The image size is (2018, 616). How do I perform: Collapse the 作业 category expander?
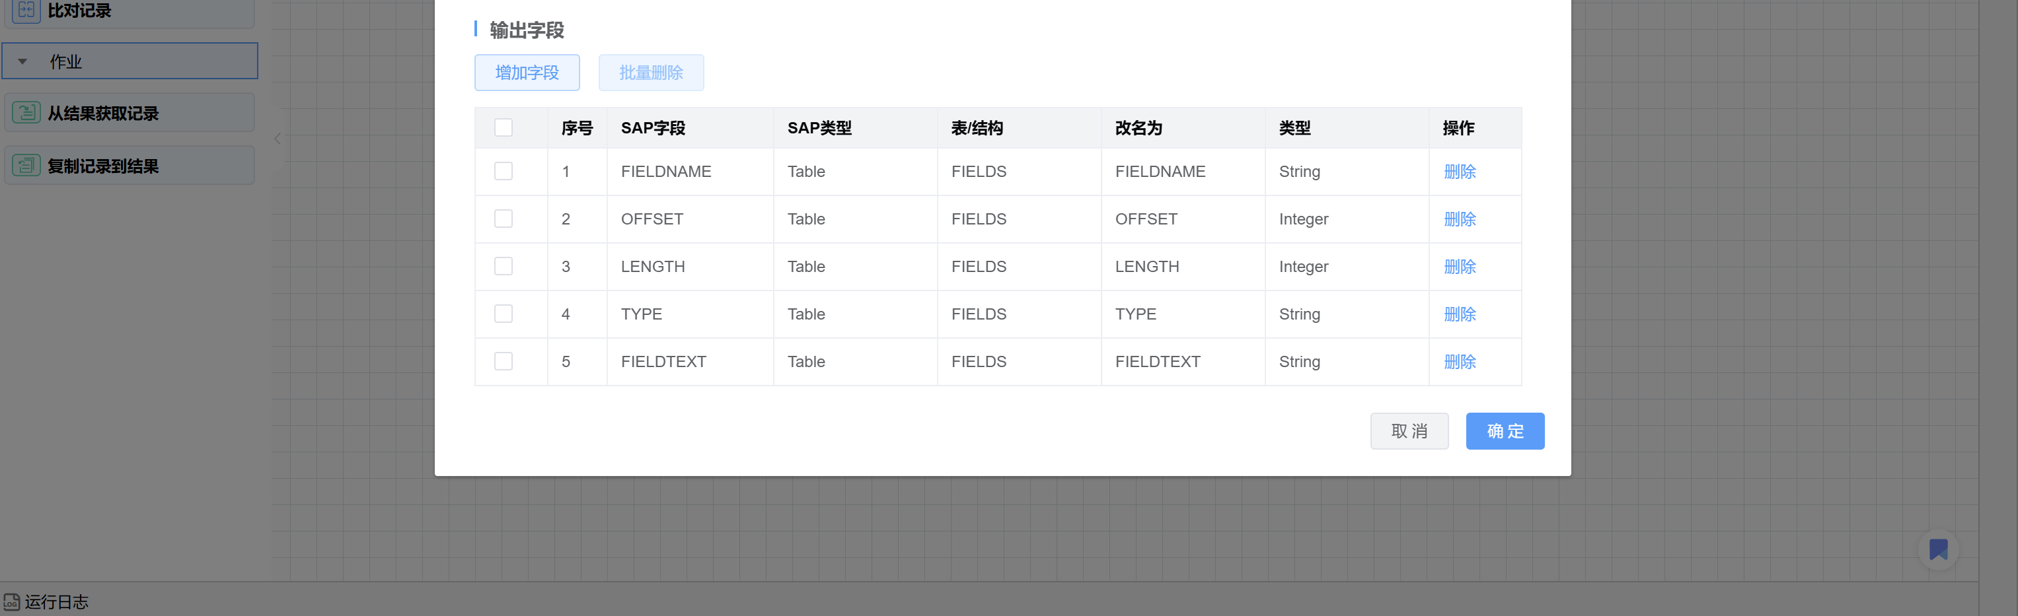click(22, 61)
